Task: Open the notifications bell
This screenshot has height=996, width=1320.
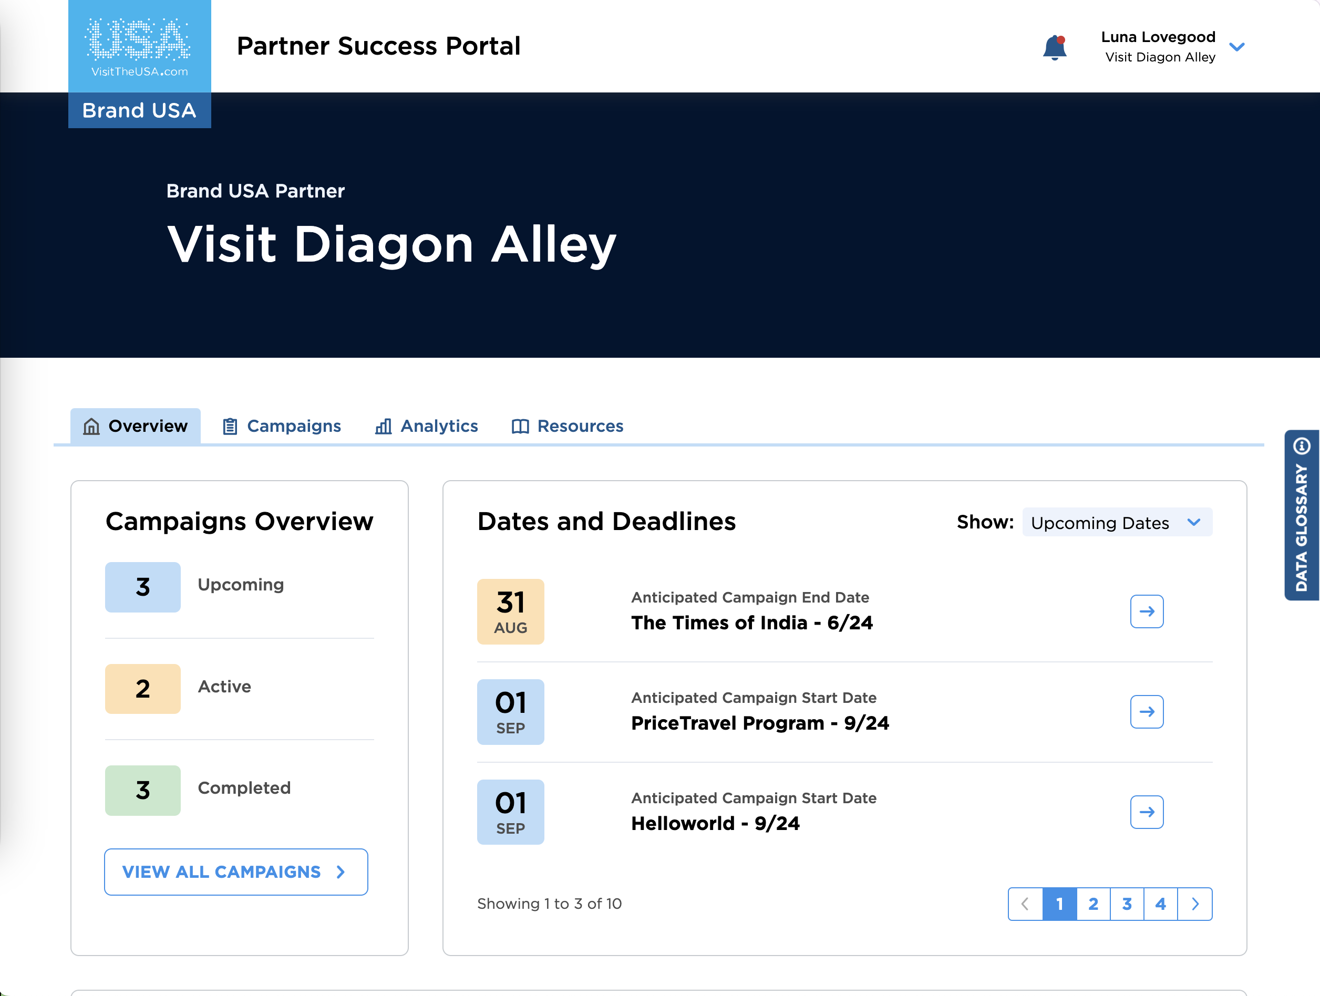Action: point(1055,47)
